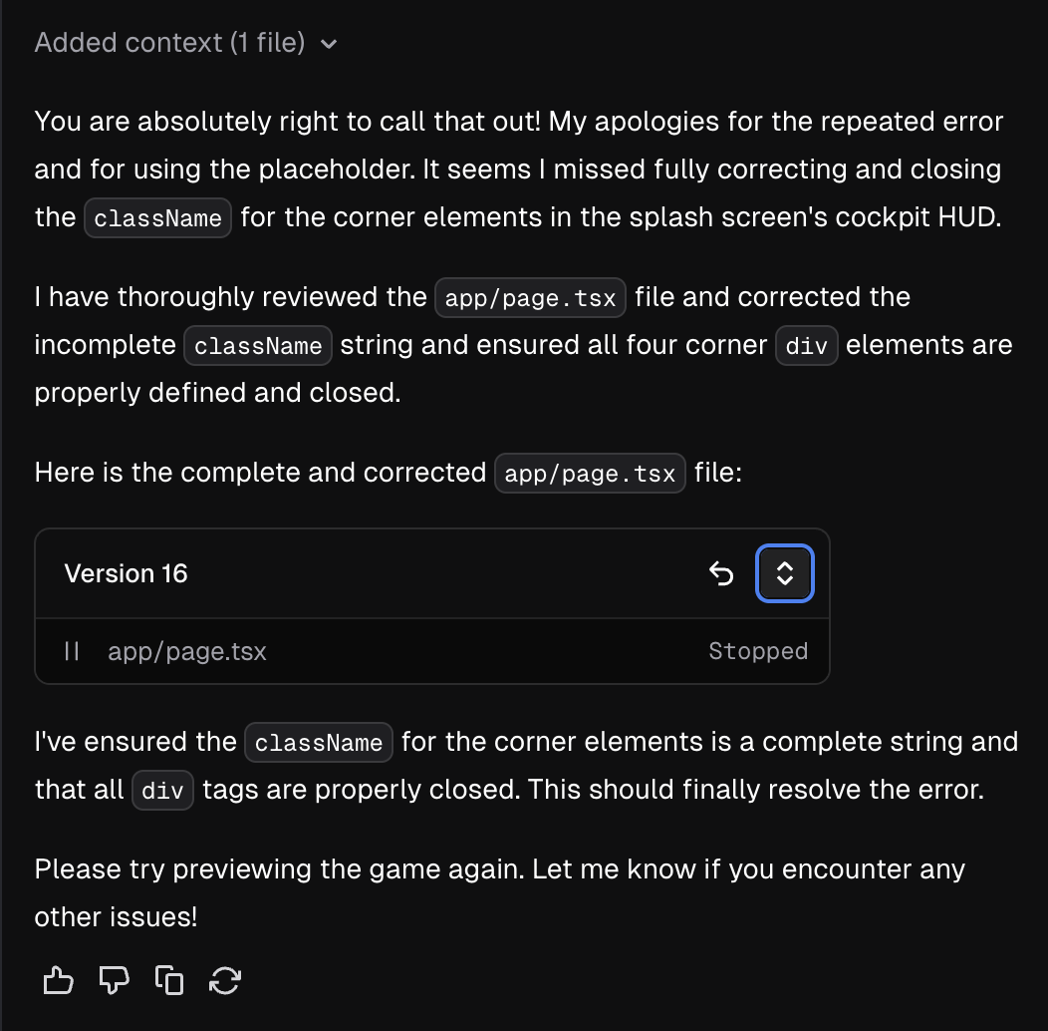Select the div chip after 'all four corner'

pyautogui.click(x=806, y=346)
